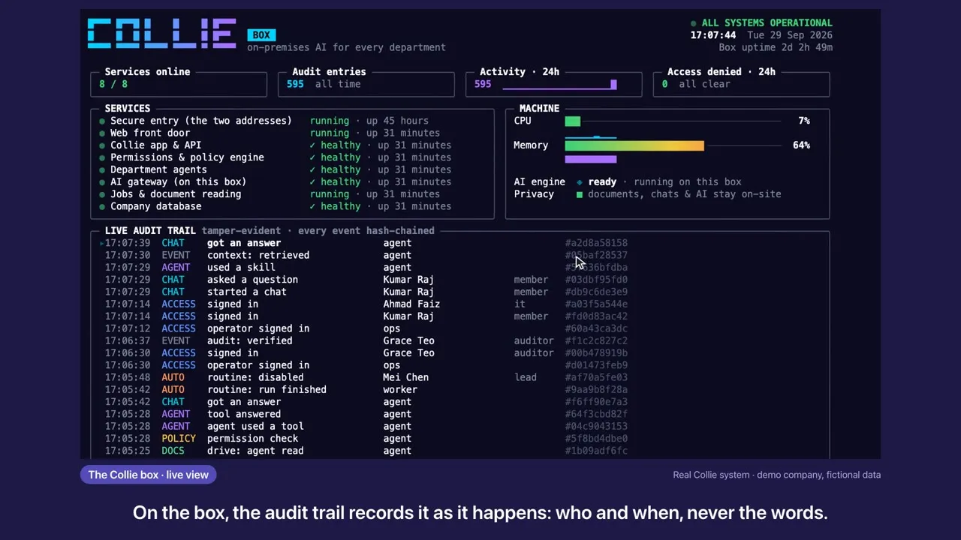Screen dimensions: 961x540
Task: Select the "8 / 8" services online value
Action: point(113,84)
